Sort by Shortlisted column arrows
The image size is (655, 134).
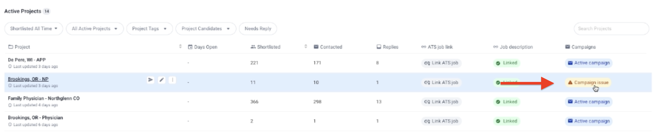click(x=306, y=47)
